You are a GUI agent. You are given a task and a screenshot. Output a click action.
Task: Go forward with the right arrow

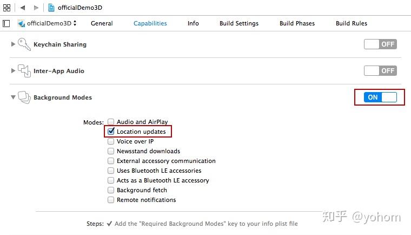pyautogui.click(x=37, y=8)
